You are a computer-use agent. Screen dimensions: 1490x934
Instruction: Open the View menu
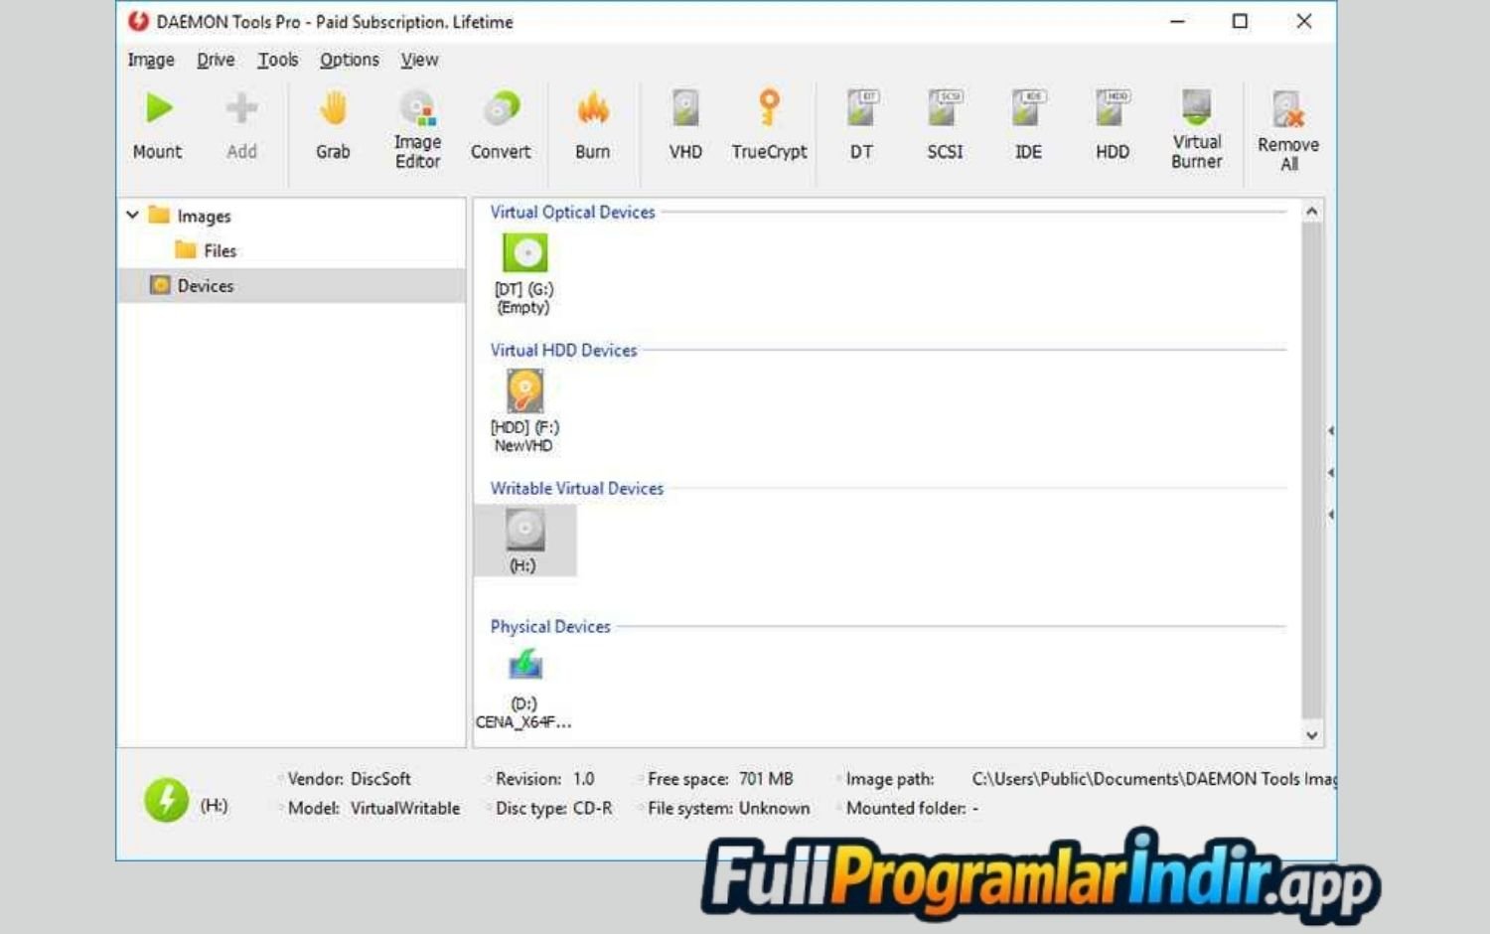point(419,60)
